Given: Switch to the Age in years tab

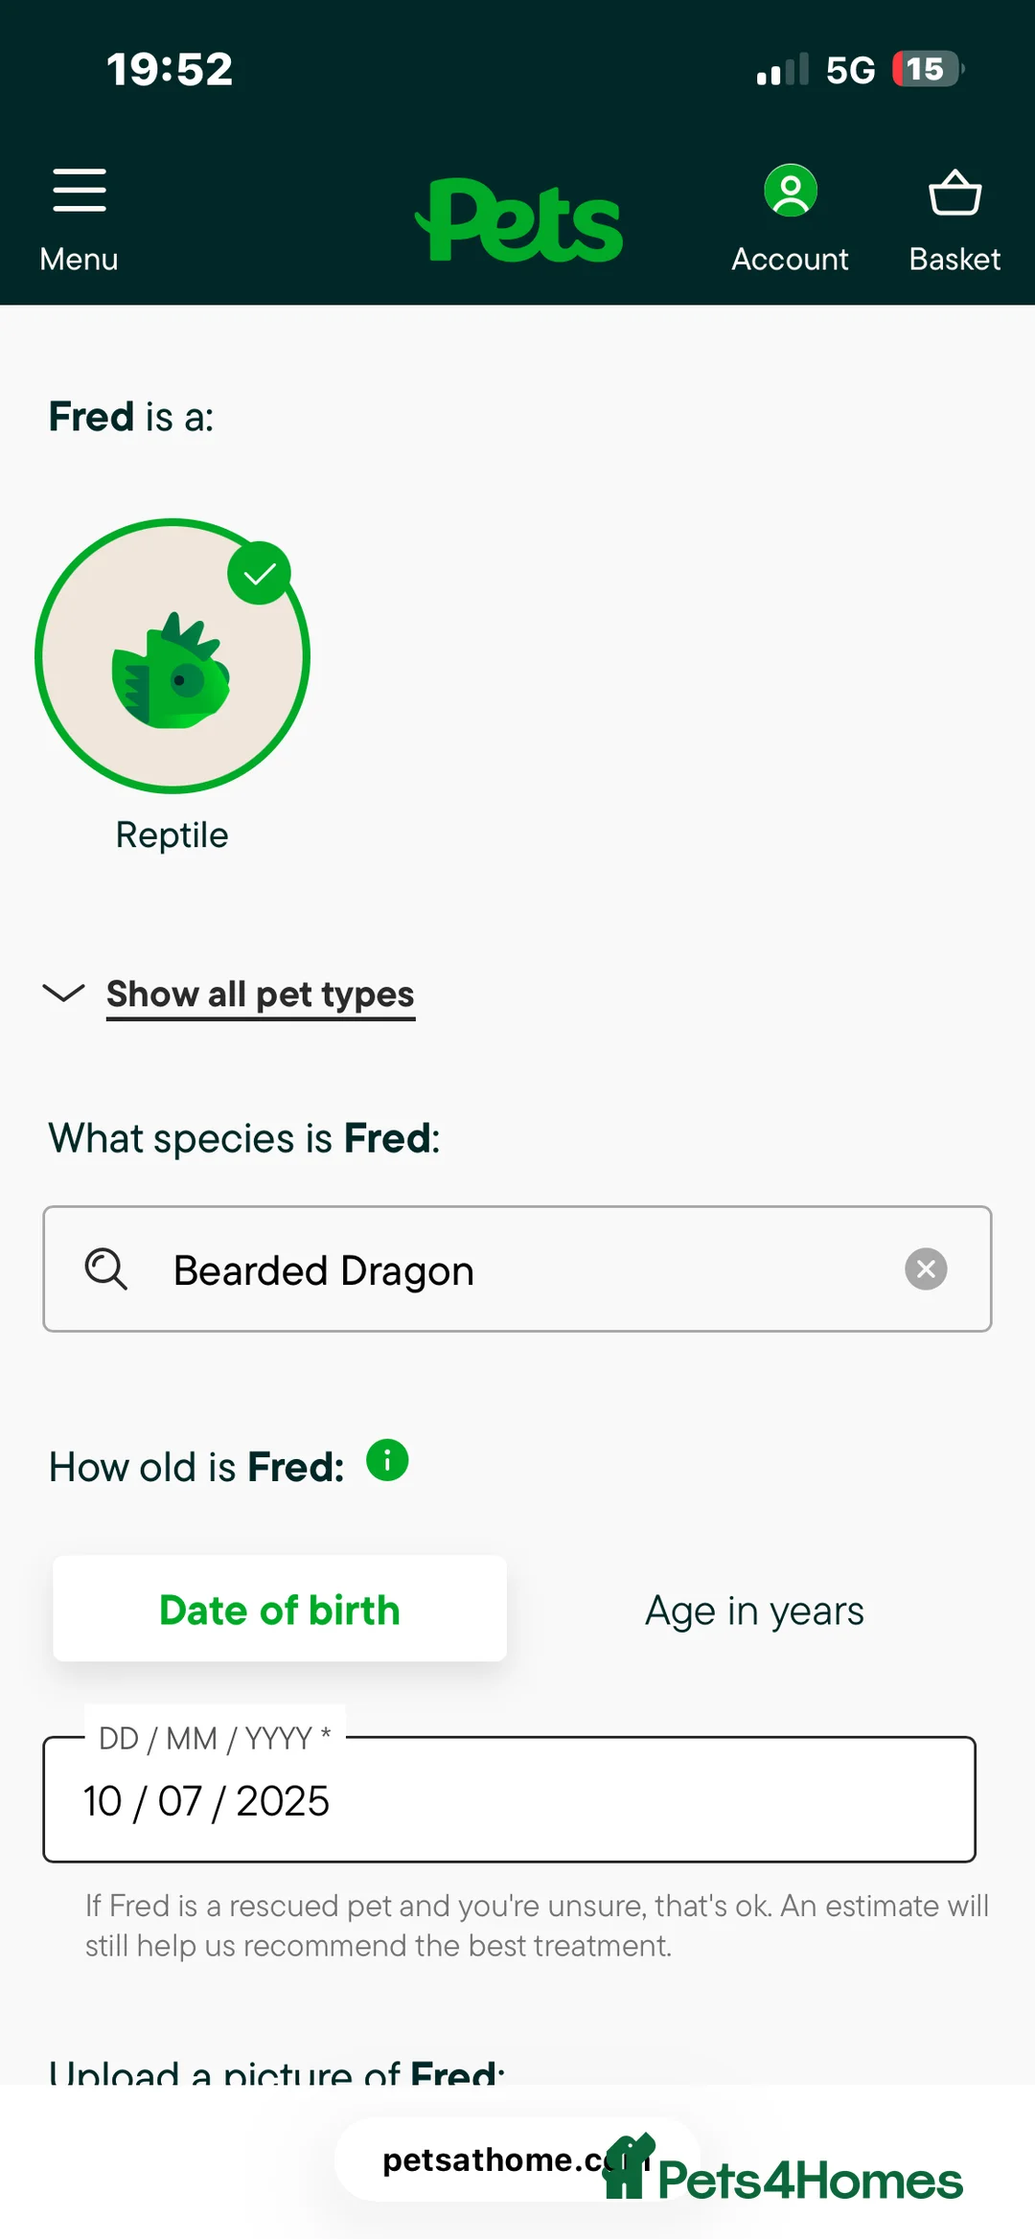Looking at the screenshot, I should coord(754,1611).
